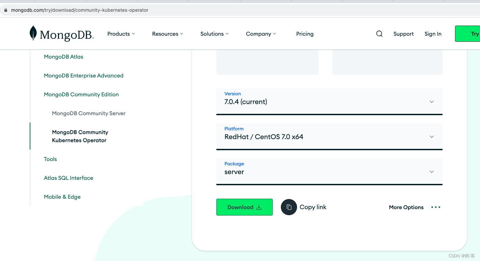Expand the Solutions menu
This screenshot has width=480, height=261.
pyautogui.click(x=214, y=34)
